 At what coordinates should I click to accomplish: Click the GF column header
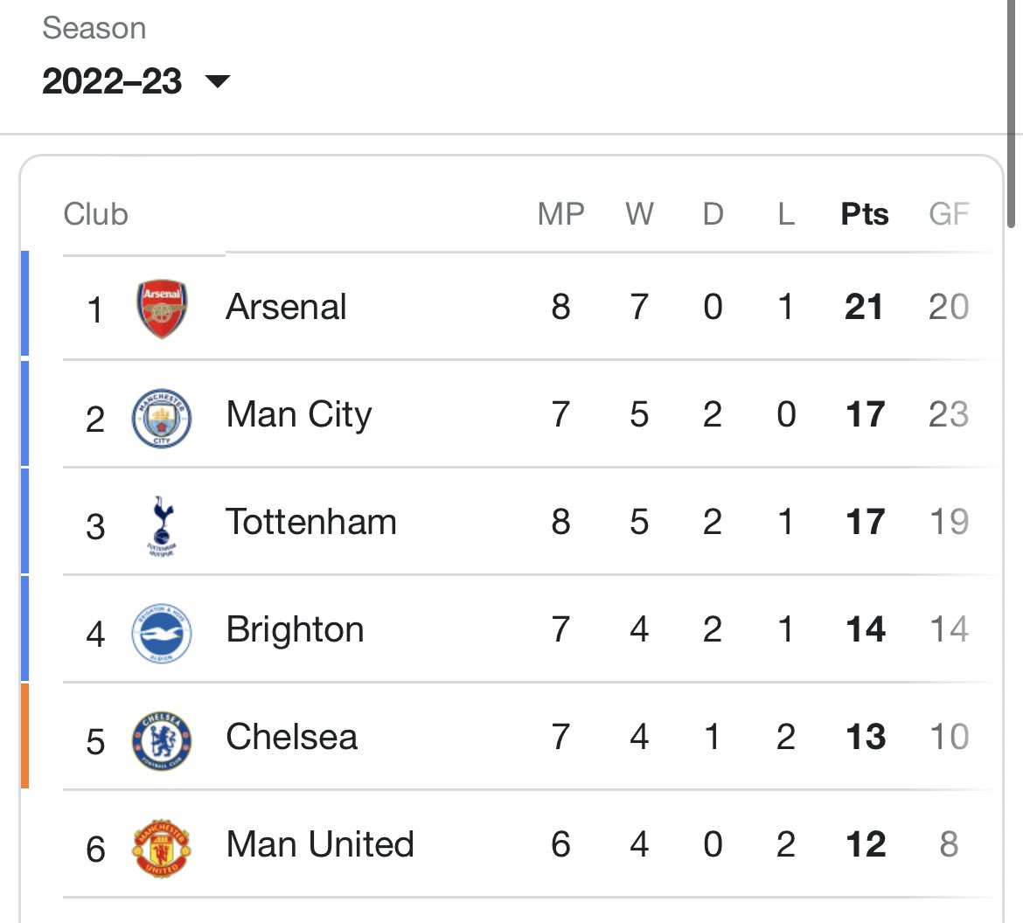(950, 214)
